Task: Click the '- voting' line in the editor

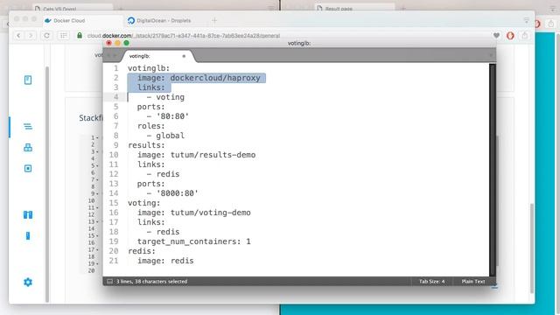Action: (165, 97)
